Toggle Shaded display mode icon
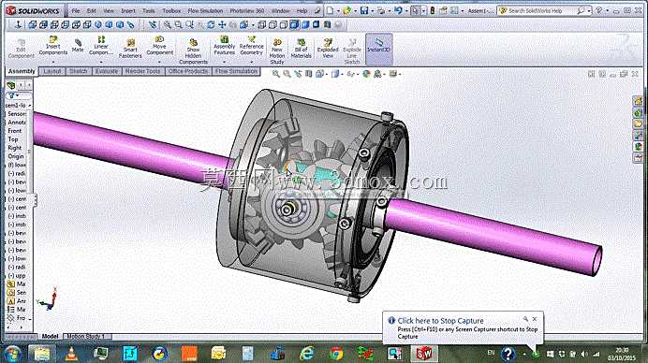The height and width of the screenshot is (363, 648). coord(305,25)
